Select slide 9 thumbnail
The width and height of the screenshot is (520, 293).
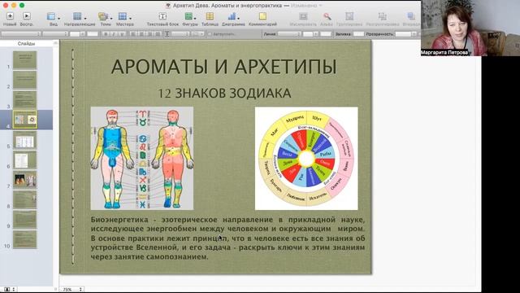[x=25, y=219]
